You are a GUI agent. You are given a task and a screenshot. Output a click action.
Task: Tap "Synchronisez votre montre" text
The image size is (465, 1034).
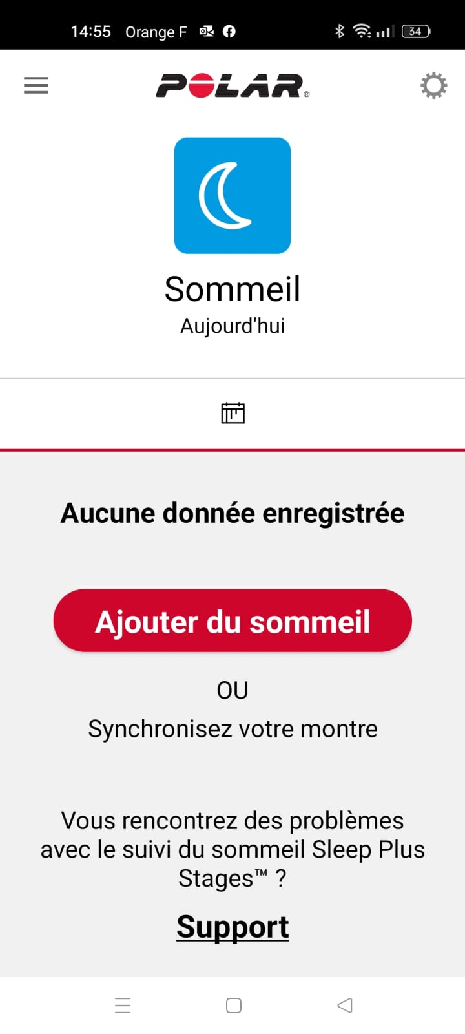click(232, 729)
